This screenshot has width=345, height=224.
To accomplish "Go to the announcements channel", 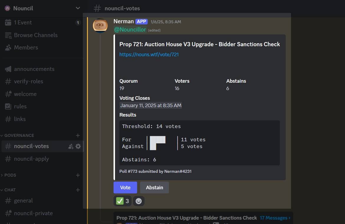I will (34, 69).
